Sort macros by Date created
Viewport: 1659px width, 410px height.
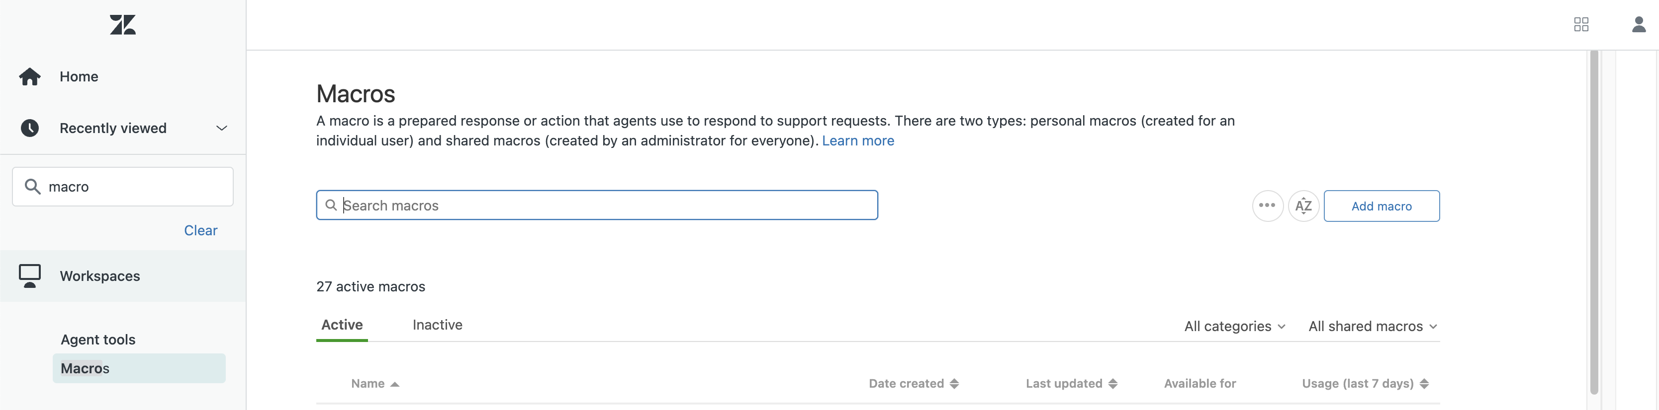pyautogui.click(x=913, y=383)
